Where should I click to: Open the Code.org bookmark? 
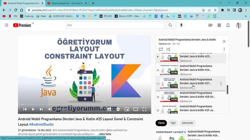point(27,16)
